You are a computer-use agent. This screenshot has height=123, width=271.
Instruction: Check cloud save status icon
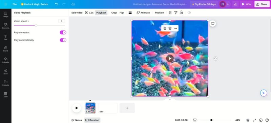[73, 4]
